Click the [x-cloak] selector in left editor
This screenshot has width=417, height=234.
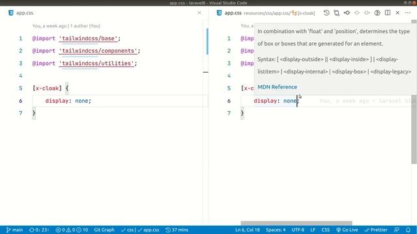click(47, 88)
